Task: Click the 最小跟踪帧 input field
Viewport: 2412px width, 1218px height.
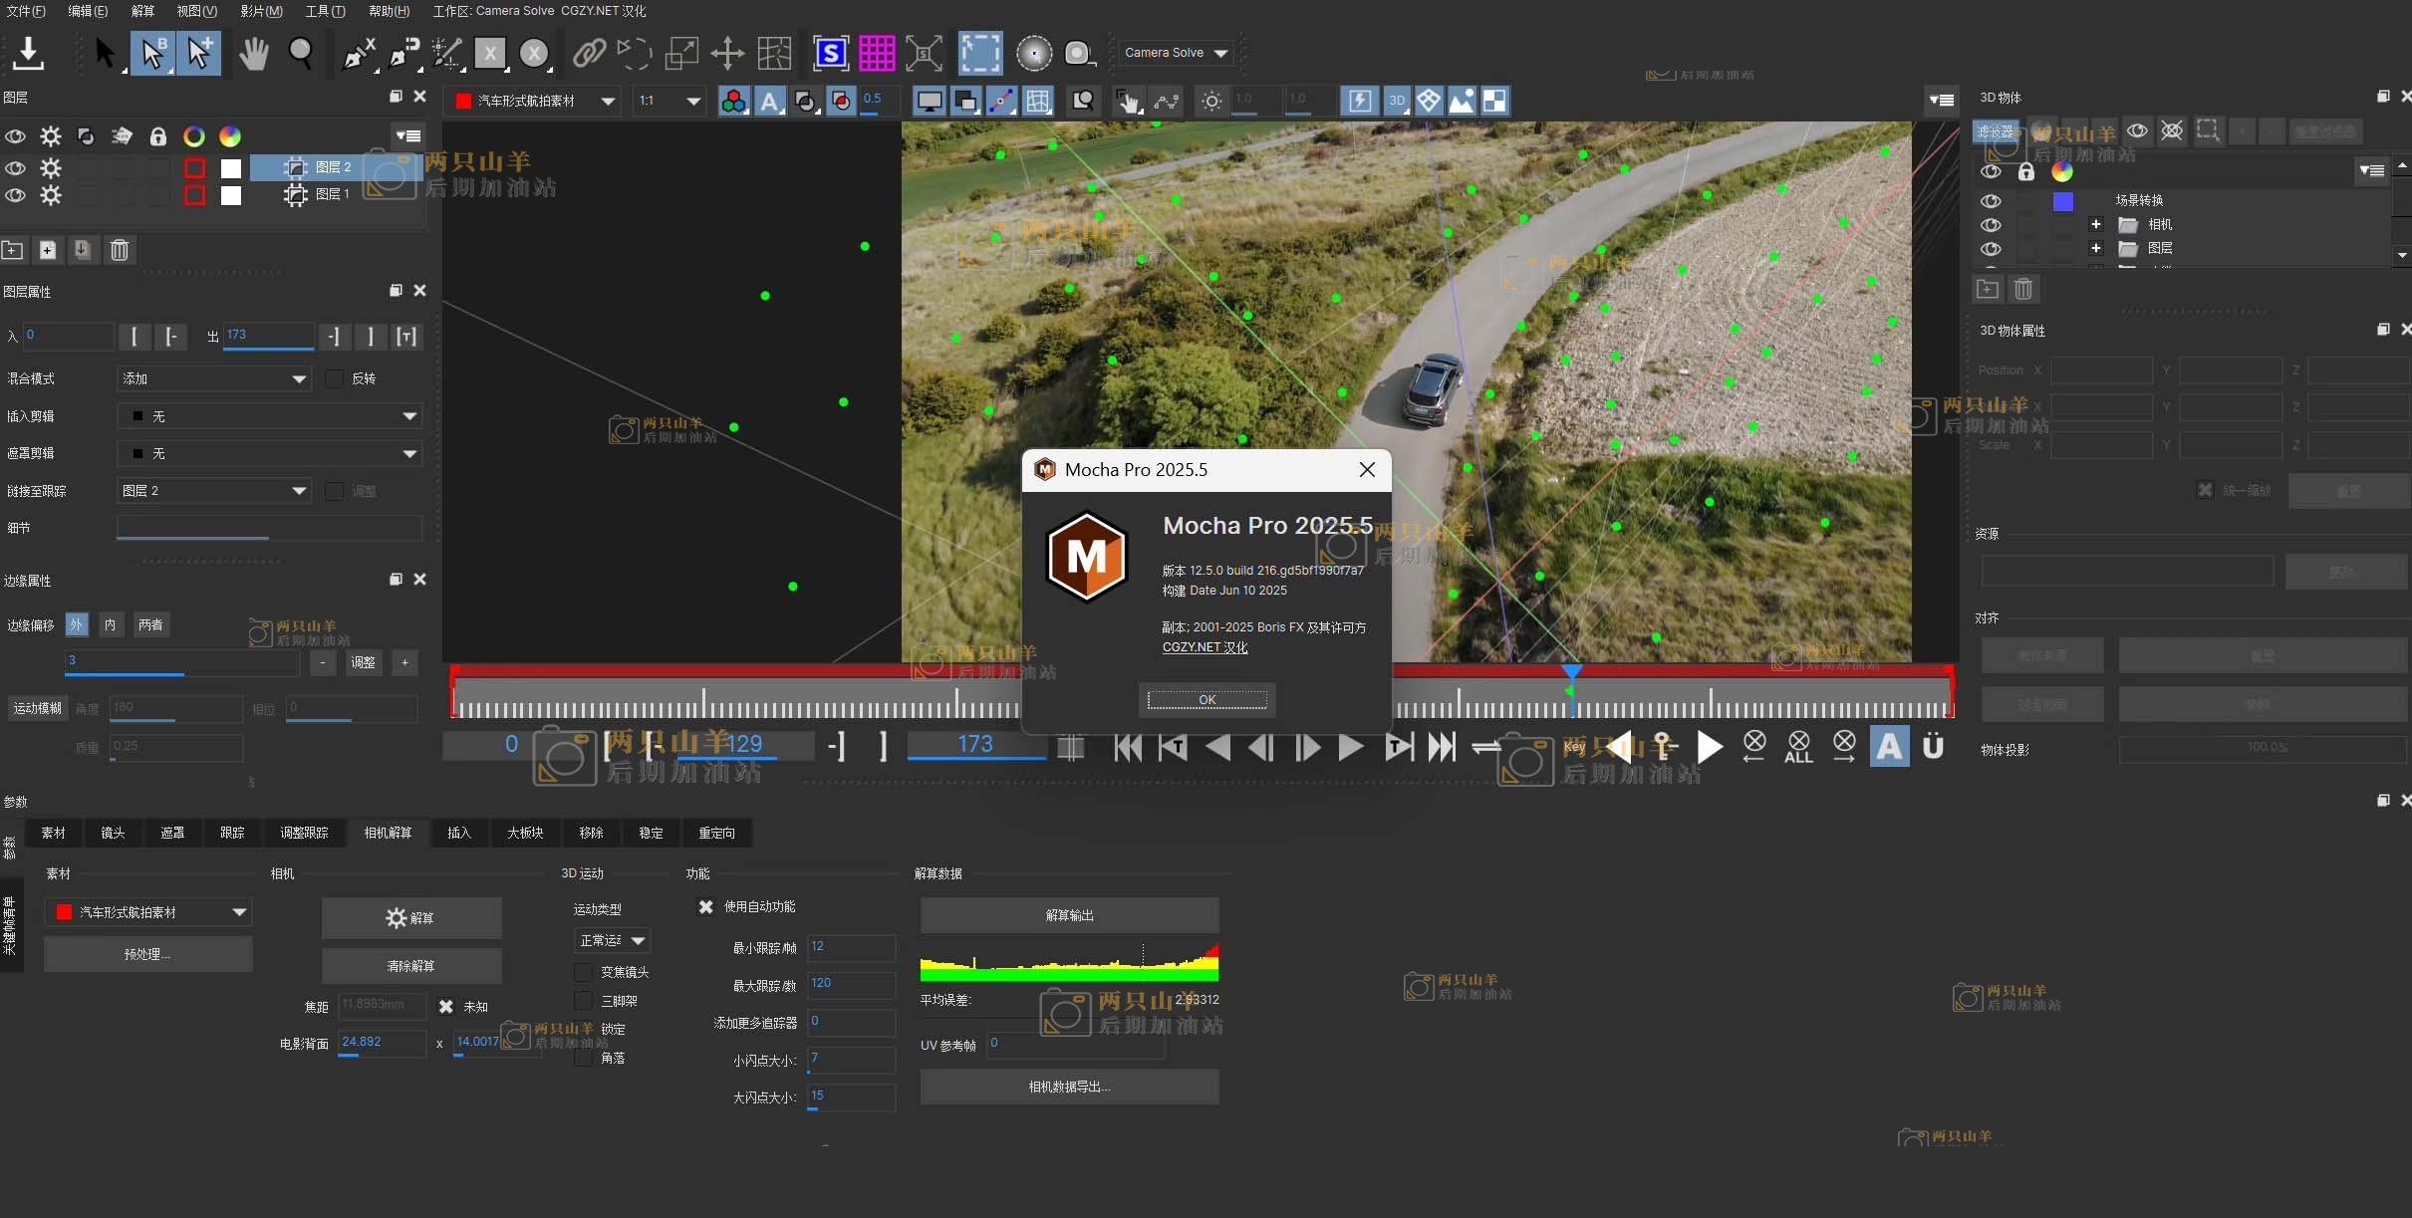Action: [851, 947]
